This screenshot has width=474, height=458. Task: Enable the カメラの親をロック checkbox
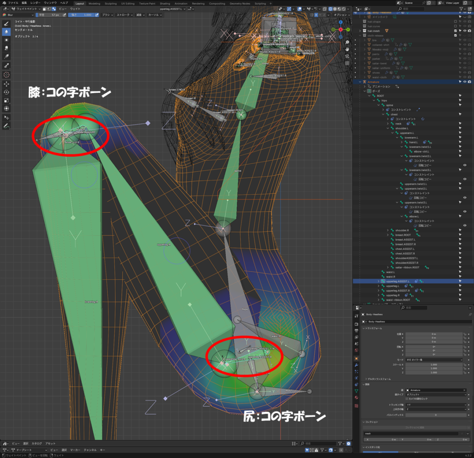click(x=407, y=399)
